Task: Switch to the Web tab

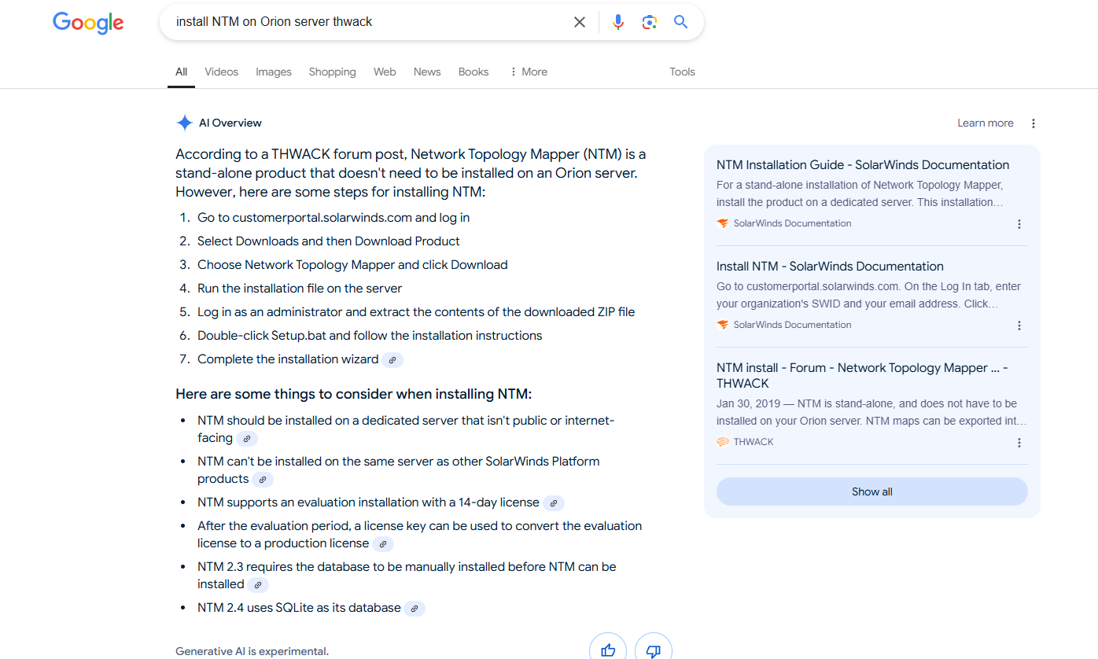Action: [x=385, y=72]
